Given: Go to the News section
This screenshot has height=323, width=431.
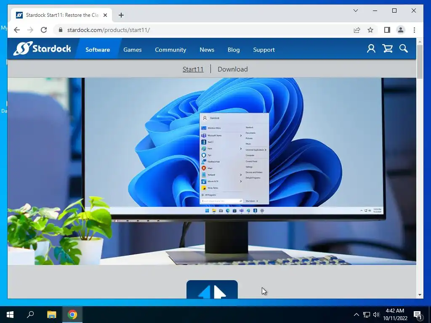Looking at the screenshot, I should (x=207, y=50).
